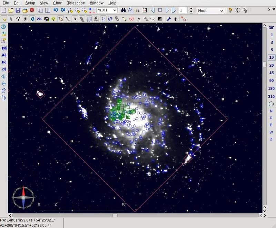Open the advanced search binoculars icon
The width and height of the screenshot is (276, 228).
124,10
